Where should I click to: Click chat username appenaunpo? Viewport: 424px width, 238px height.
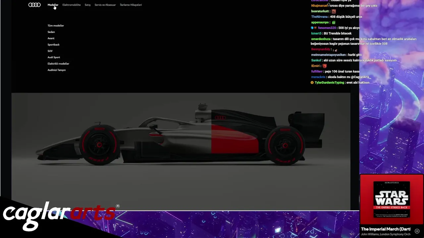320,22
